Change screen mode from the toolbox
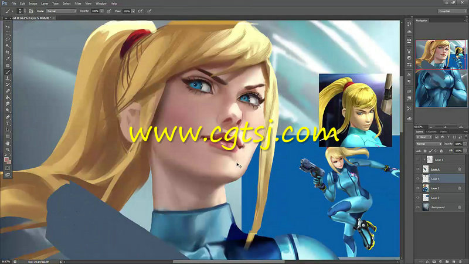This screenshot has height=264, width=469. click(8, 174)
